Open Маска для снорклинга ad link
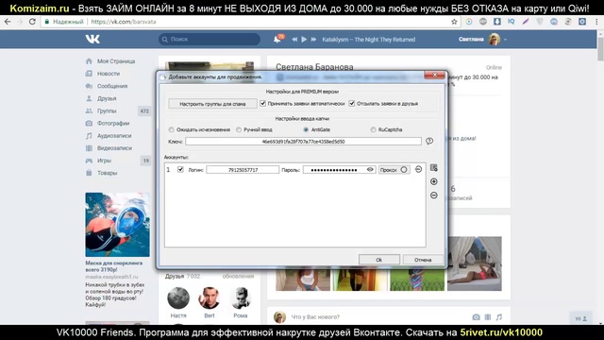This screenshot has height=340, width=604. point(113,266)
